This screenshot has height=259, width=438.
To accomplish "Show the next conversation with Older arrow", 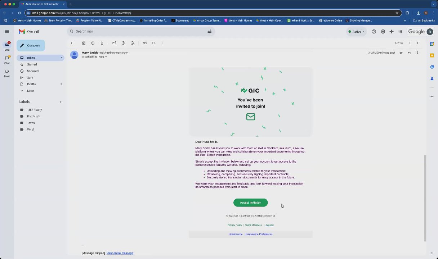I will click(x=417, y=43).
